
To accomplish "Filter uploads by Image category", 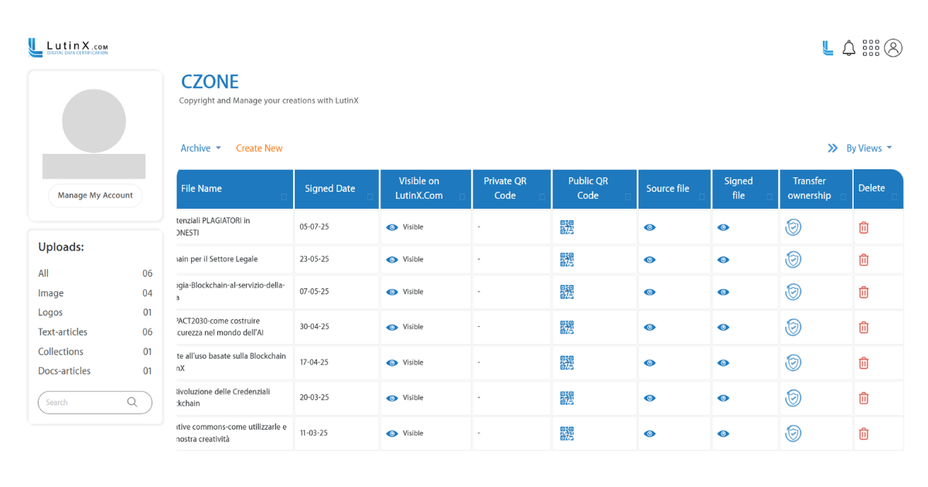I will [51, 293].
